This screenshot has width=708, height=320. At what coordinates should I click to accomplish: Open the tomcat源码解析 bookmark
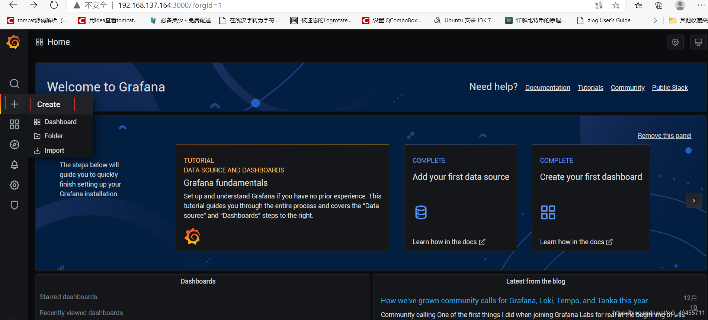pos(37,20)
